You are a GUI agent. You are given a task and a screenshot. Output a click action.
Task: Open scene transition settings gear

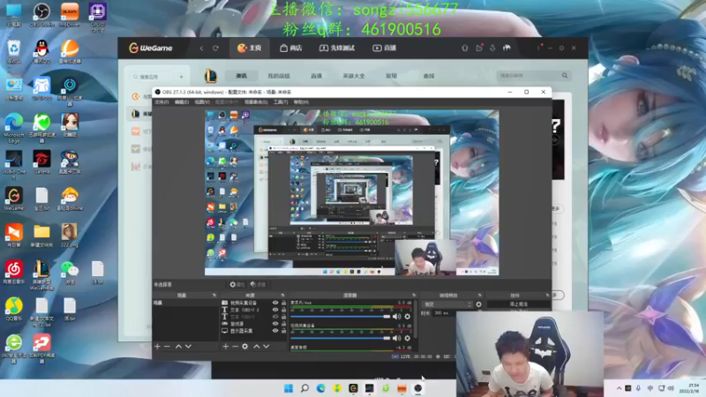pyautogui.click(x=478, y=304)
